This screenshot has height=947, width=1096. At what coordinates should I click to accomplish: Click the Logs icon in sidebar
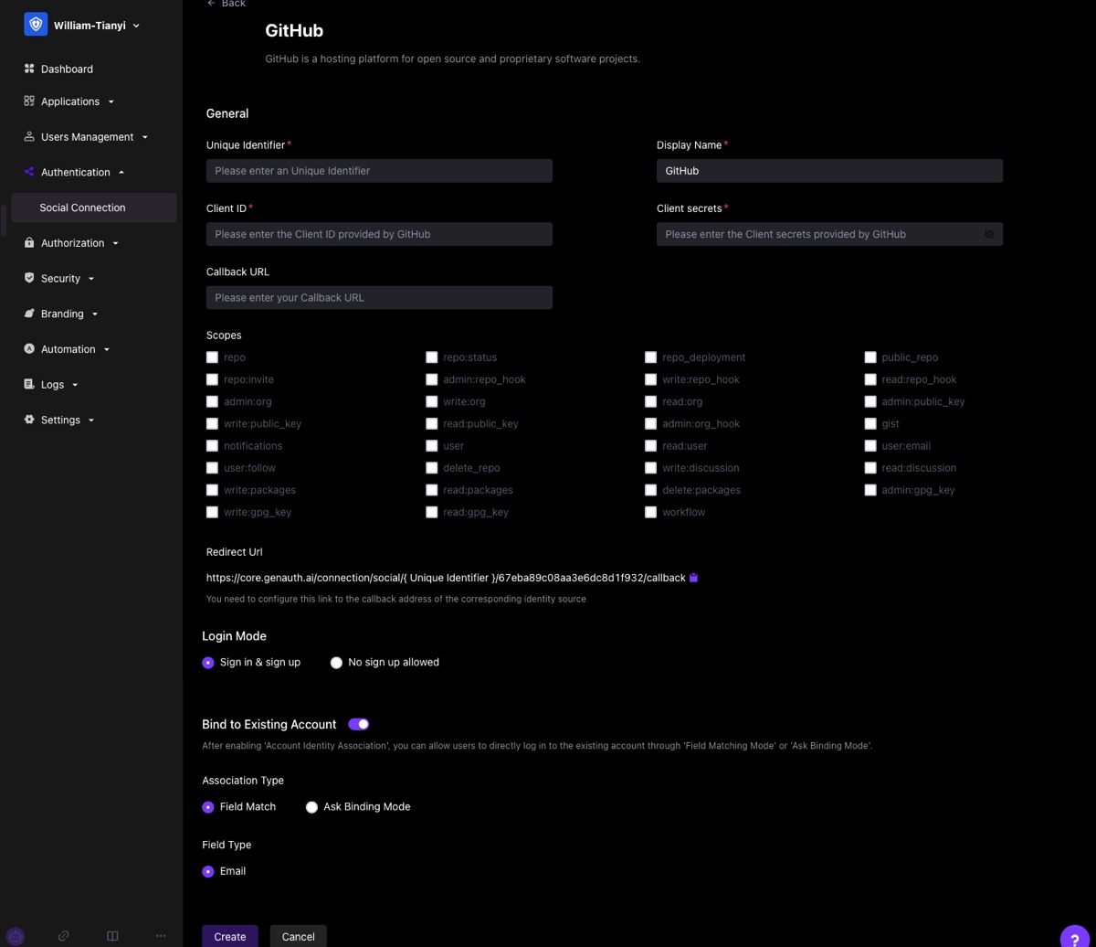pyautogui.click(x=29, y=385)
